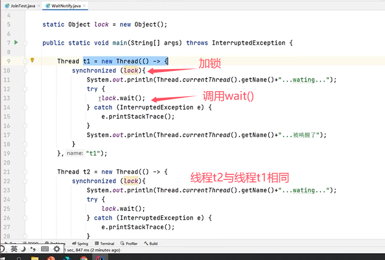Click line number 5 in the gutter
Screen dimensions: 385x260
9,25
